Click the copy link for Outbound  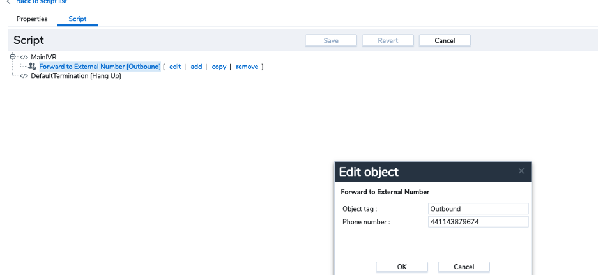(x=219, y=67)
